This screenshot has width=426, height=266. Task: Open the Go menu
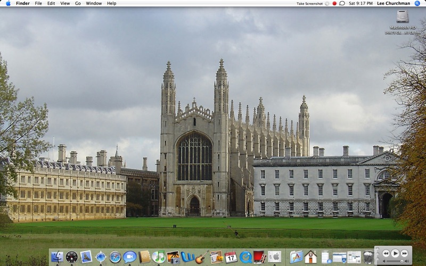tap(78, 3)
